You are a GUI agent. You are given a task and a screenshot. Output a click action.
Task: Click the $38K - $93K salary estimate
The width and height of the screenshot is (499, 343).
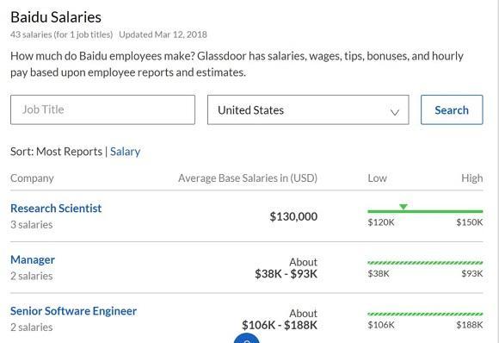pyautogui.click(x=286, y=273)
